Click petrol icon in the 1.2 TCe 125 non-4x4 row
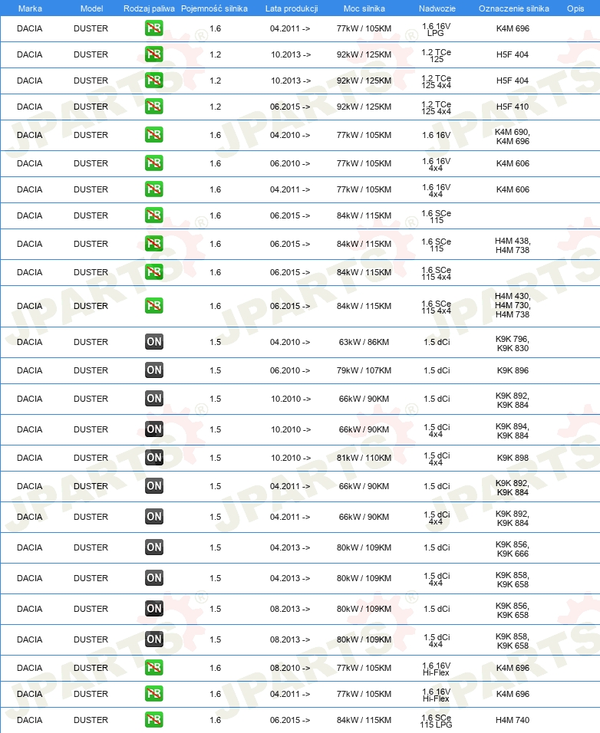The image size is (600, 733). click(x=154, y=54)
